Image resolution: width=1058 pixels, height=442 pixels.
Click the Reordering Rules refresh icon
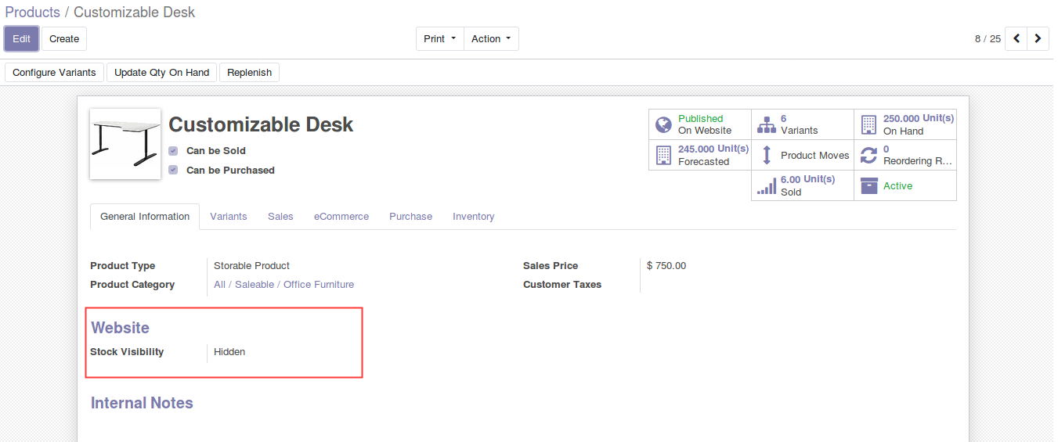pyautogui.click(x=868, y=155)
